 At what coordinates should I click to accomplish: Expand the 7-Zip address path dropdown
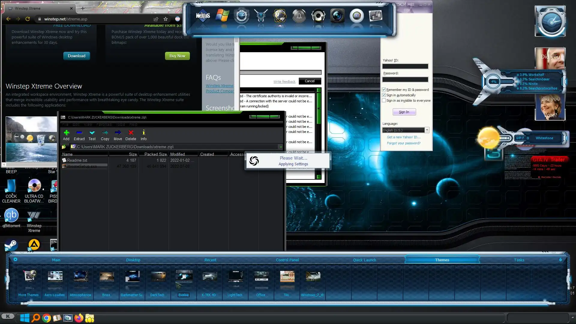pos(280,147)
